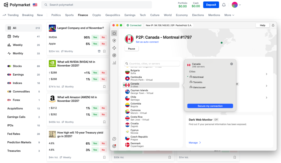281x163 pixels.
Task: Open the Politics category
Action: tap(56, 15)
